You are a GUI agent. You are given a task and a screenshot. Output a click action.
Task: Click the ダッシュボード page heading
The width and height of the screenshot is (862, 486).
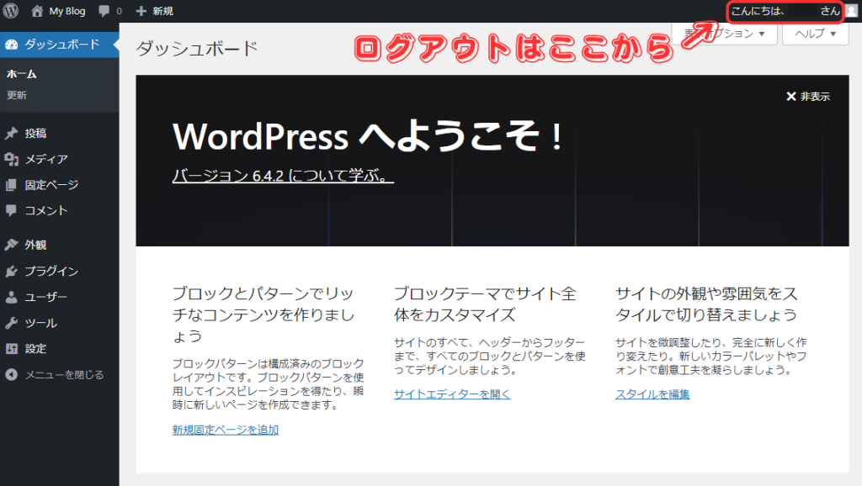coord(197,48)
